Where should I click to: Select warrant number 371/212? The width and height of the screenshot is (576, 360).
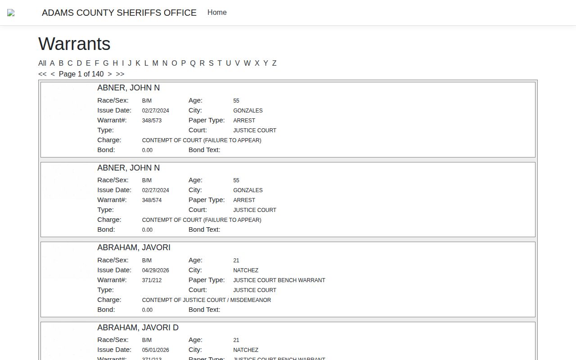tap(152, 280)
